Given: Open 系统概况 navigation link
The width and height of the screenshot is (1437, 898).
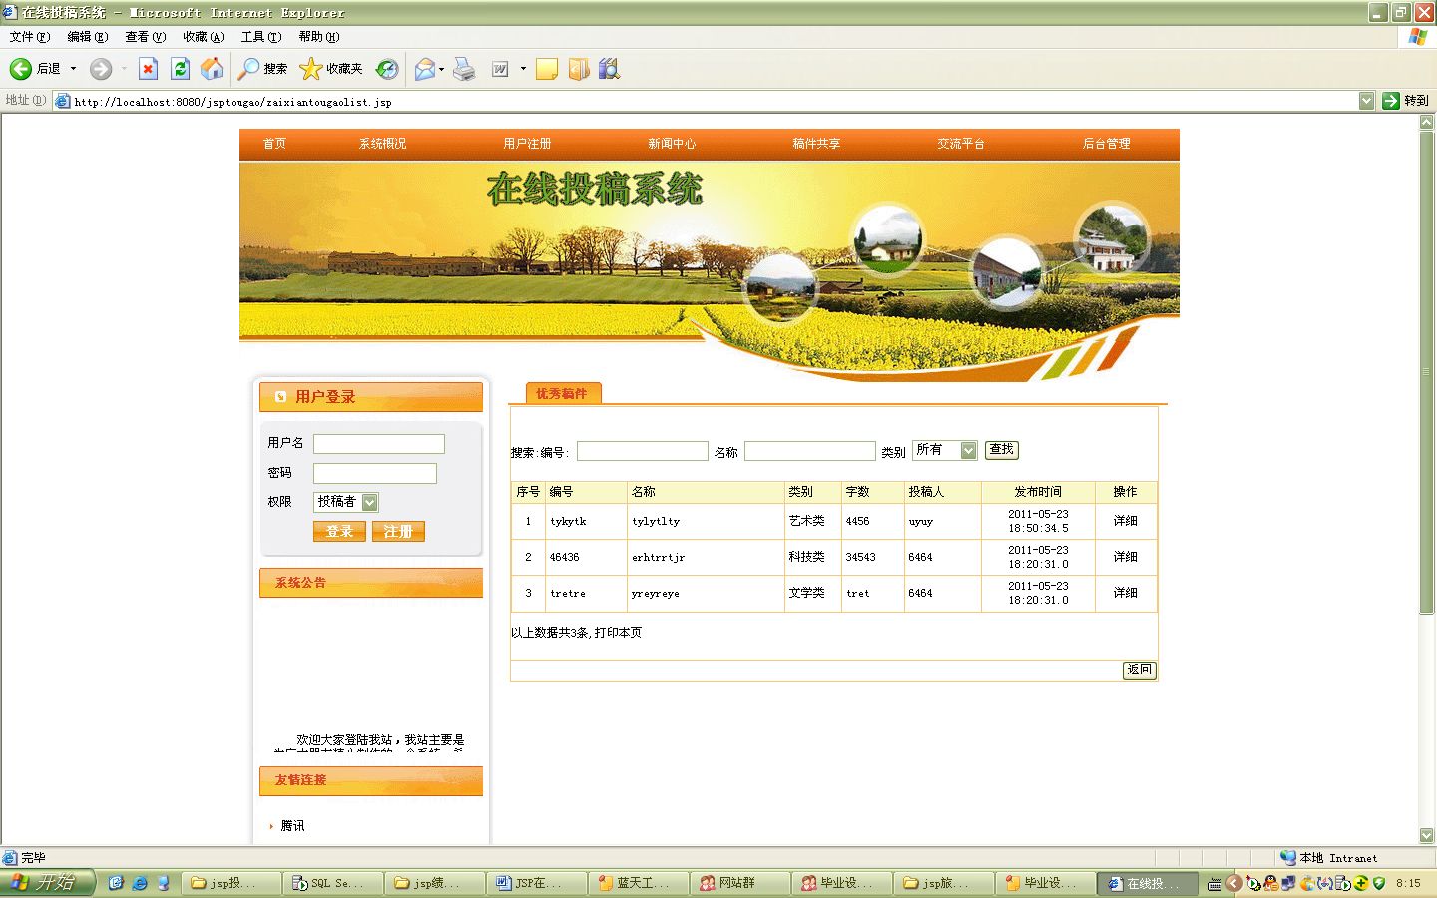Looking at the screenshot, I should [383, 144].
